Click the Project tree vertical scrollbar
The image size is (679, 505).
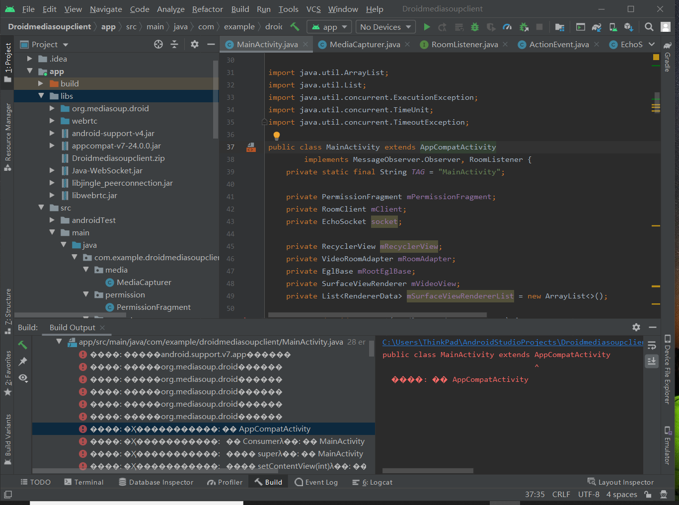point(216,99)
